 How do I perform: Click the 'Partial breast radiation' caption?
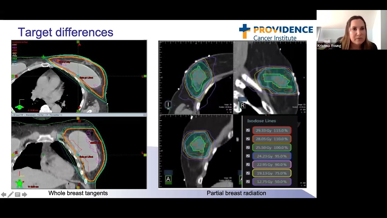point(236,193)
